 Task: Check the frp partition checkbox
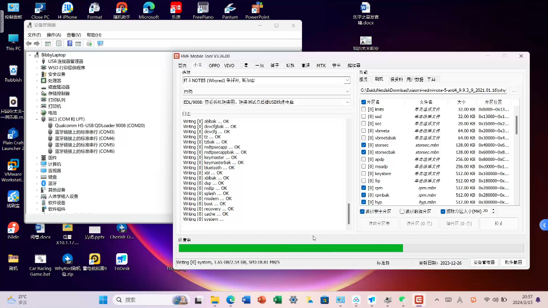tap(364, 181)
